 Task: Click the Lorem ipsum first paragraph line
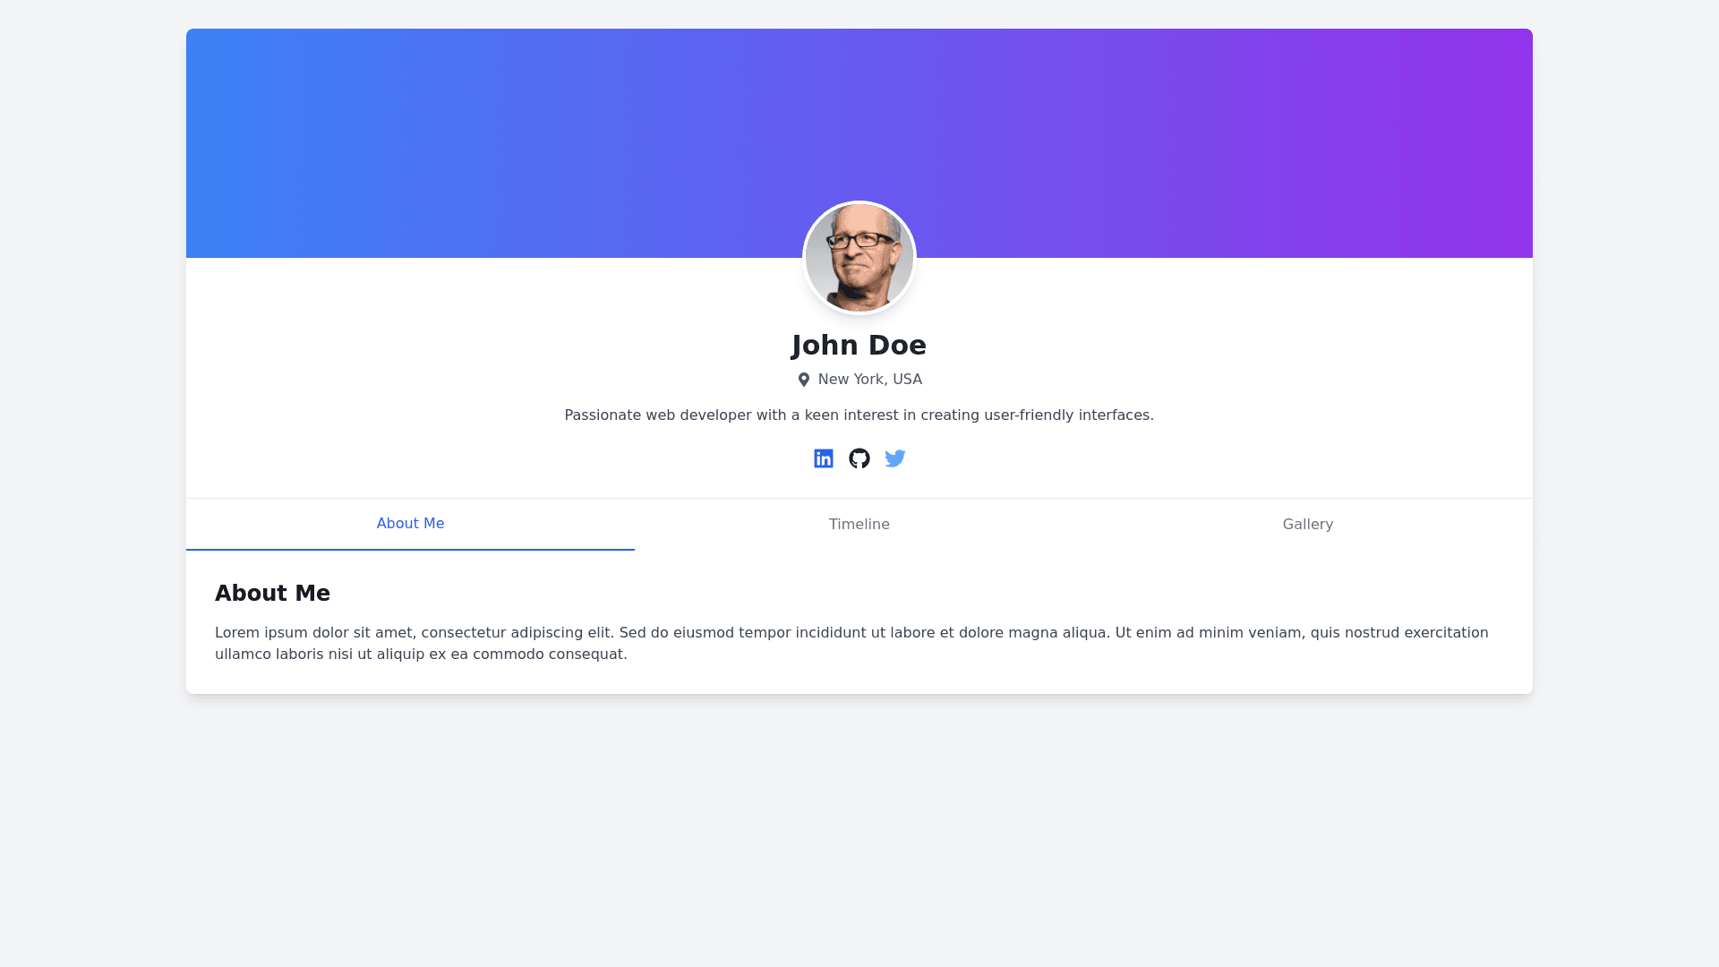click(x=851, y=633)
